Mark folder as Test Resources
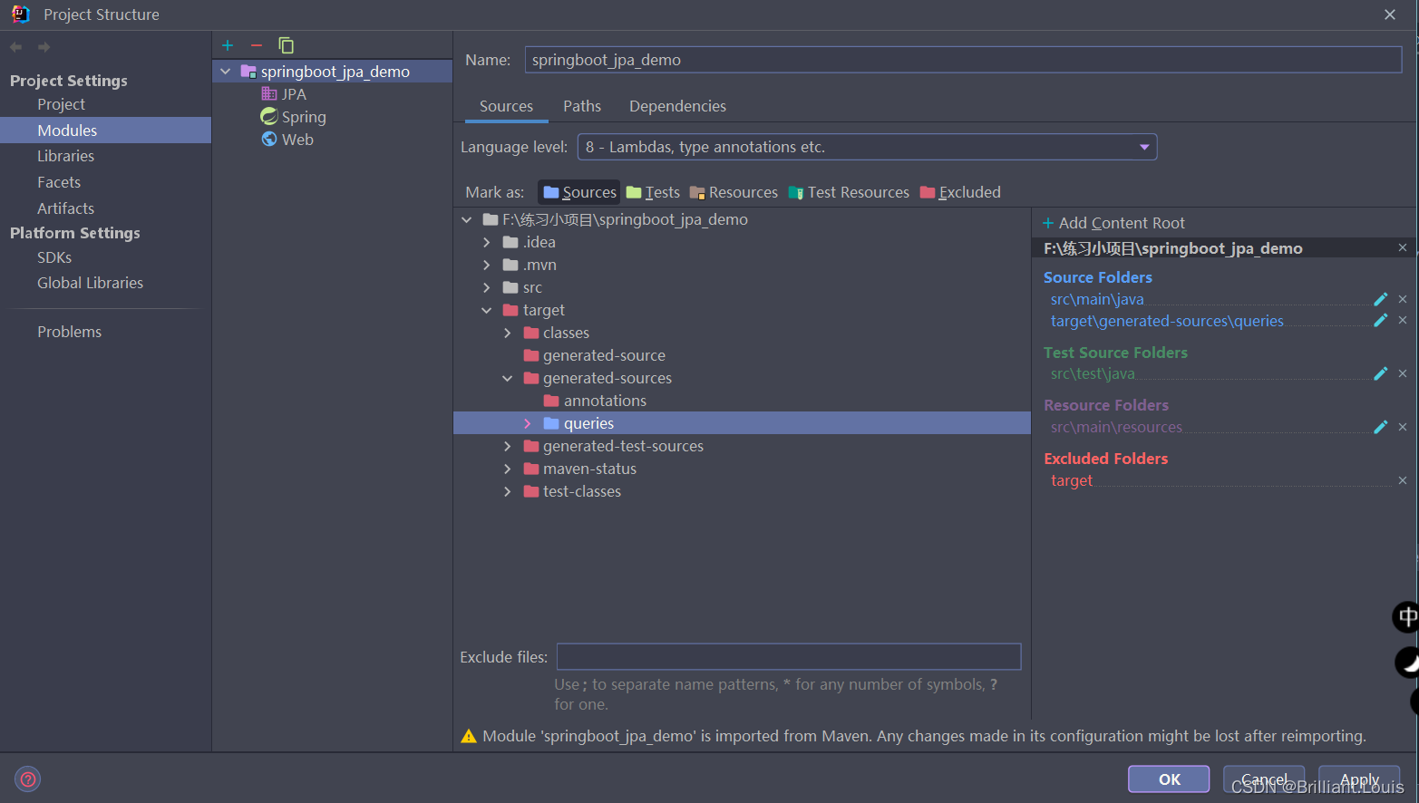 [x=849, y=192]
